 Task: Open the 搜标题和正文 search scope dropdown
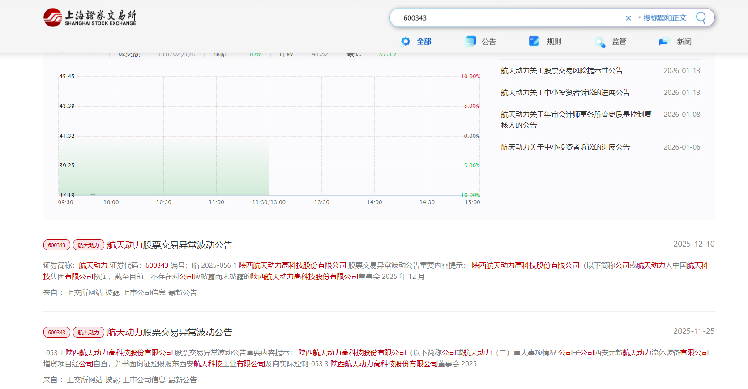coord(662,18)
